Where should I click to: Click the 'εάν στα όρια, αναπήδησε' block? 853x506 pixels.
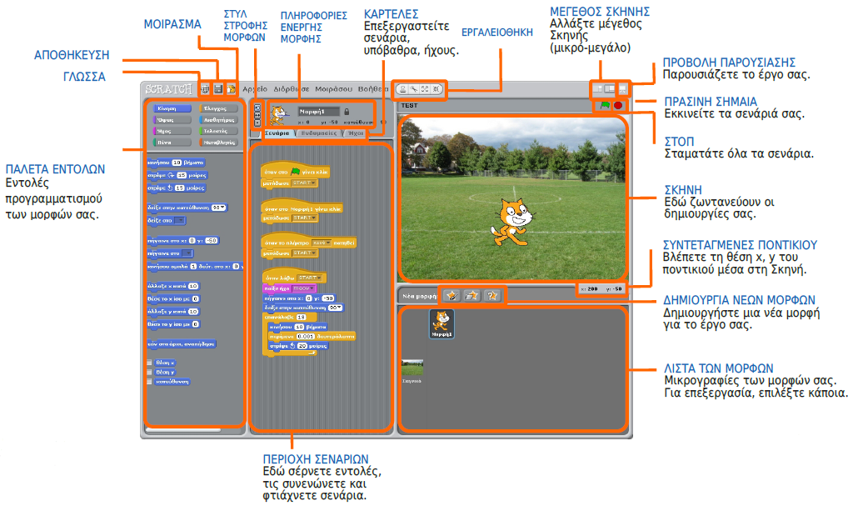click(182, 344)
